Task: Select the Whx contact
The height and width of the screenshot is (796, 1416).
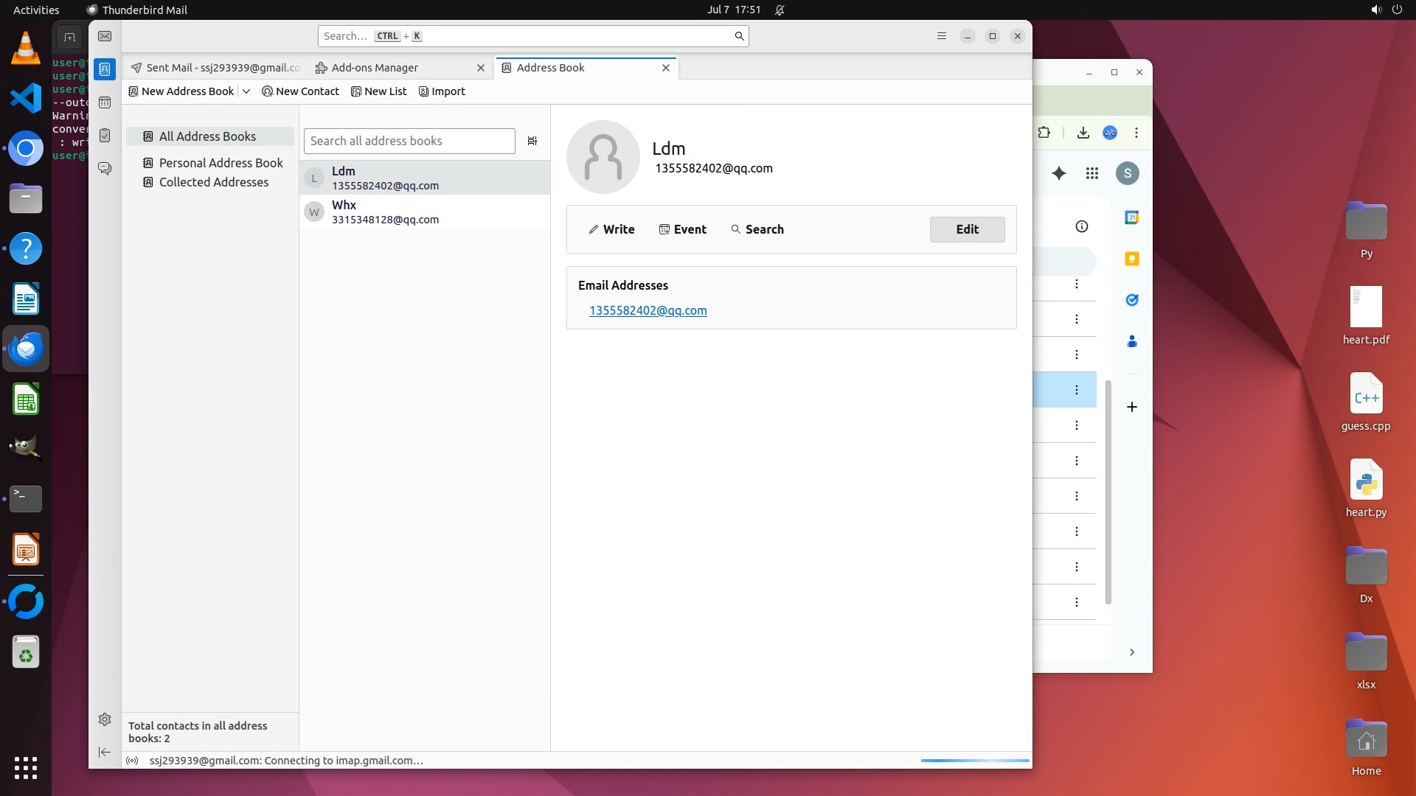Action: (424, 212)
